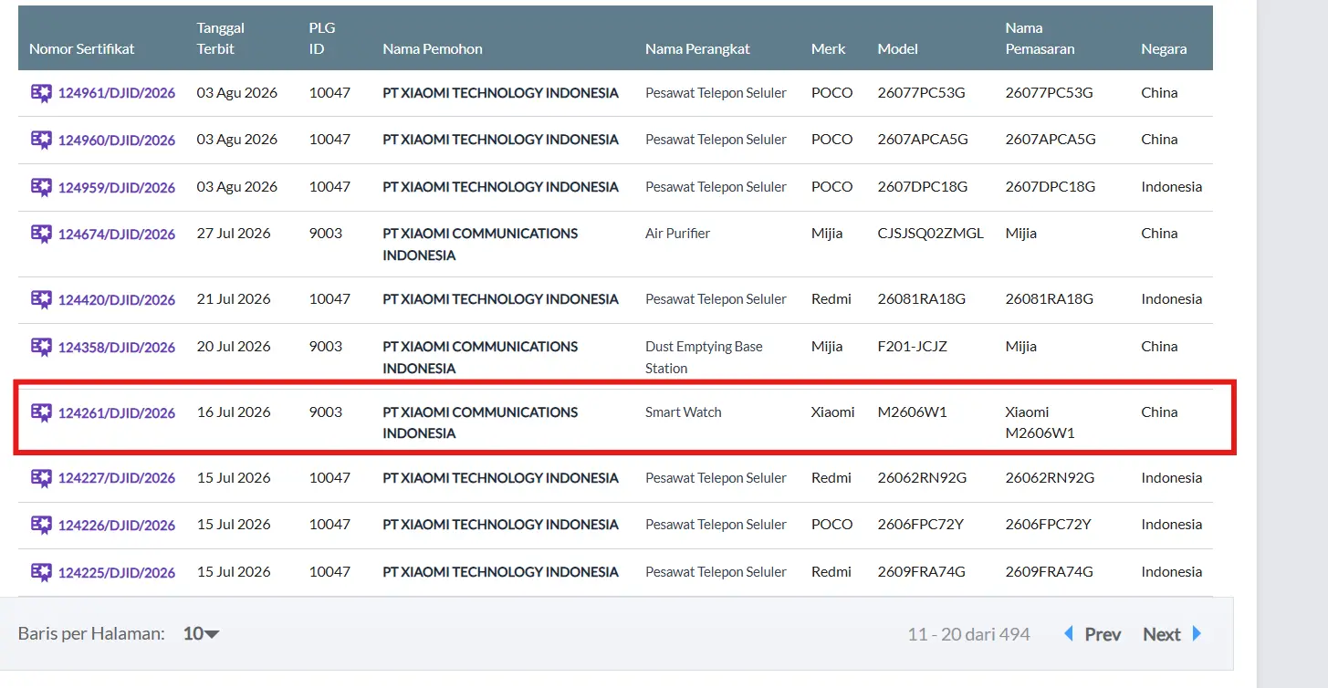Click certificate icon beside 124674/DJID/2026

click(x=41, y=234)
